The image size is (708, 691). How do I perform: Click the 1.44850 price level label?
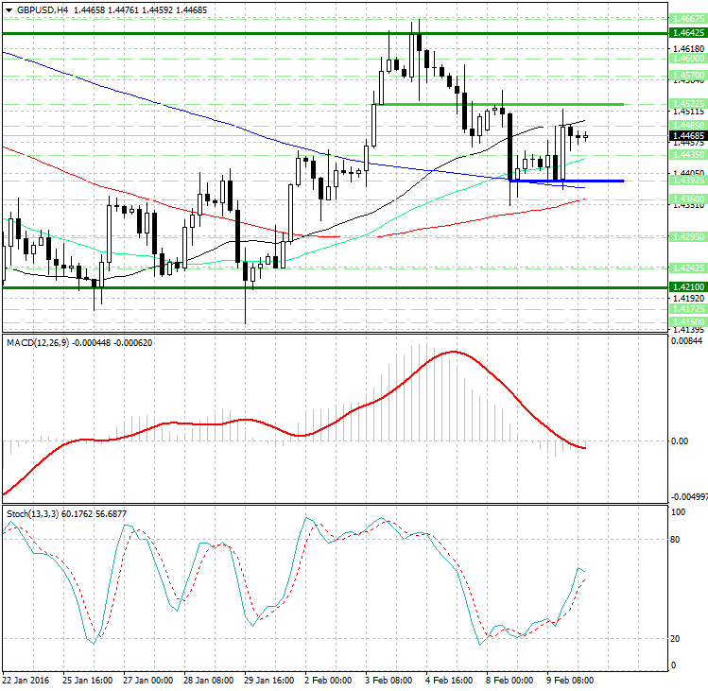[x=688, y=125]
